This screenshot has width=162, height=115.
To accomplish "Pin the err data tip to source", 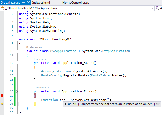I will click(x=158, y=104).
